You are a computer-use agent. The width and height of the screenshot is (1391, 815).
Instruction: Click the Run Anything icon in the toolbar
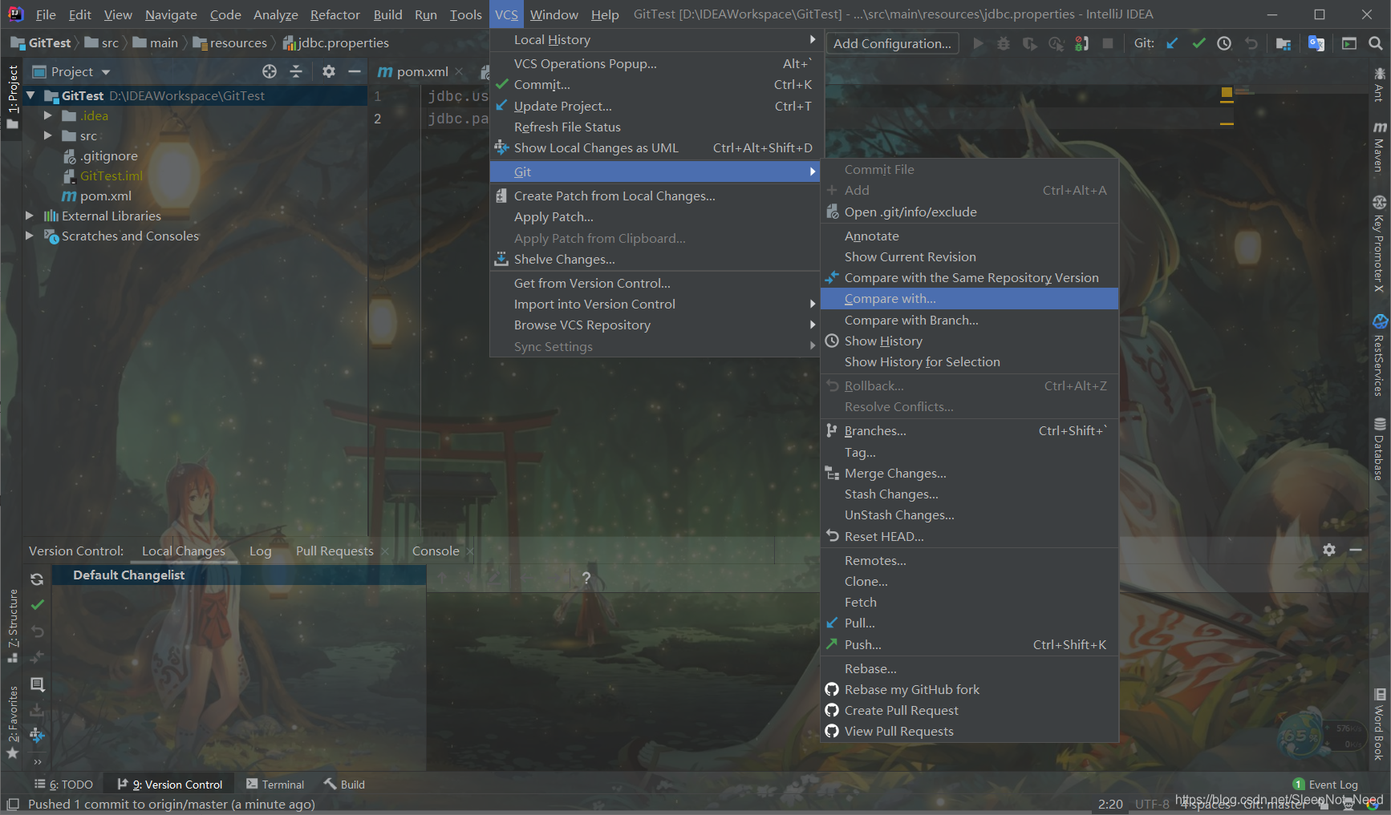1349,43
